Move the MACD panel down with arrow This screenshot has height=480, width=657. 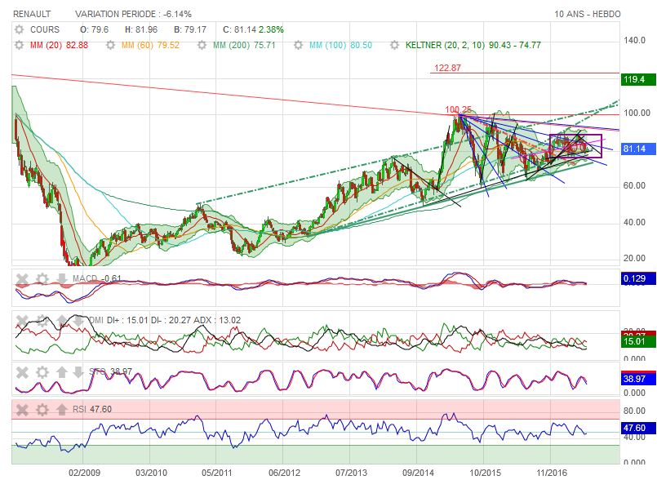pos(61,279)
